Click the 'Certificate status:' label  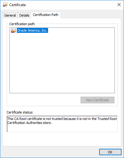pos(20,112)
